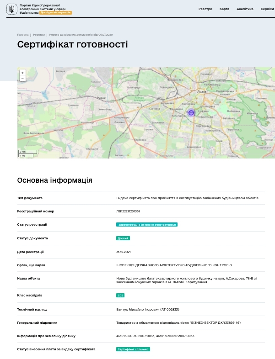Select ІНСПЕКЦІЯ ДЕРЖАВНОГО АРХІТЕКТУРНО-БУДІВЕЛЬНОГО КОНТРОЛЮ text

(174, 265)
